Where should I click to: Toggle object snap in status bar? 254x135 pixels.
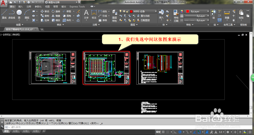tap(199, 132)
